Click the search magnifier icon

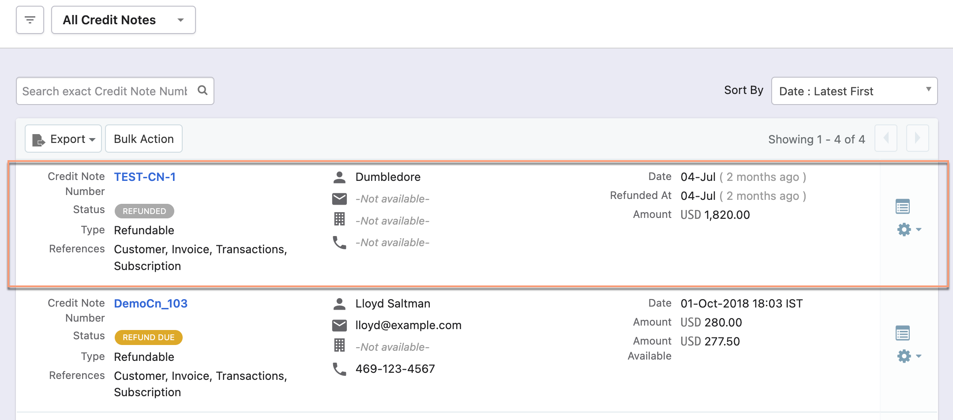[x=203, y=90]
